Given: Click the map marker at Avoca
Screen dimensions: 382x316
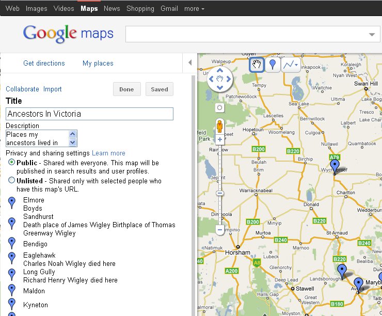Looking at the screenshot, I should (358, 285).
